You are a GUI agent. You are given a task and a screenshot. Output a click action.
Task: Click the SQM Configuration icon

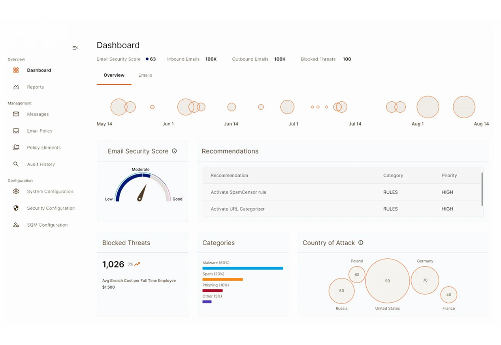(16, 224)
